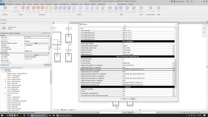208x117 pixels.
Task: Click Visibility/Graphics Overrides Edit button
Action: click(x=36, y=43)
